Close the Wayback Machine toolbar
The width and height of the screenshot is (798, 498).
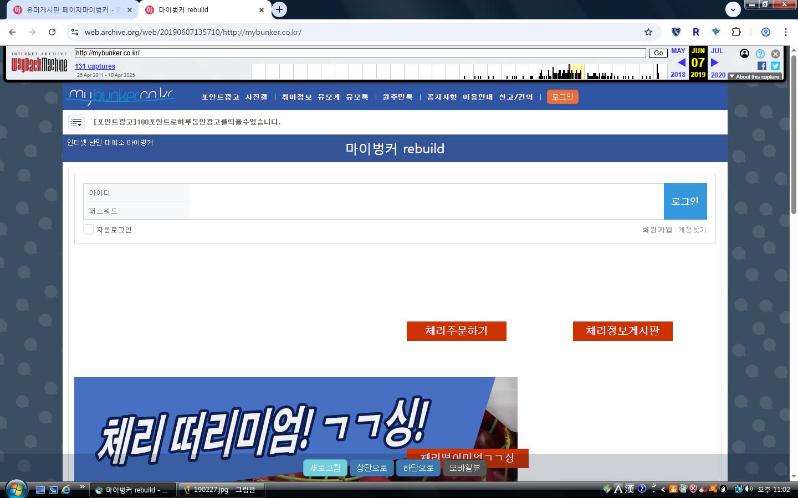point(775,54)
